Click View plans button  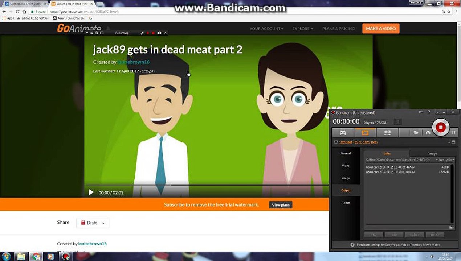click(x=281, y=205)
